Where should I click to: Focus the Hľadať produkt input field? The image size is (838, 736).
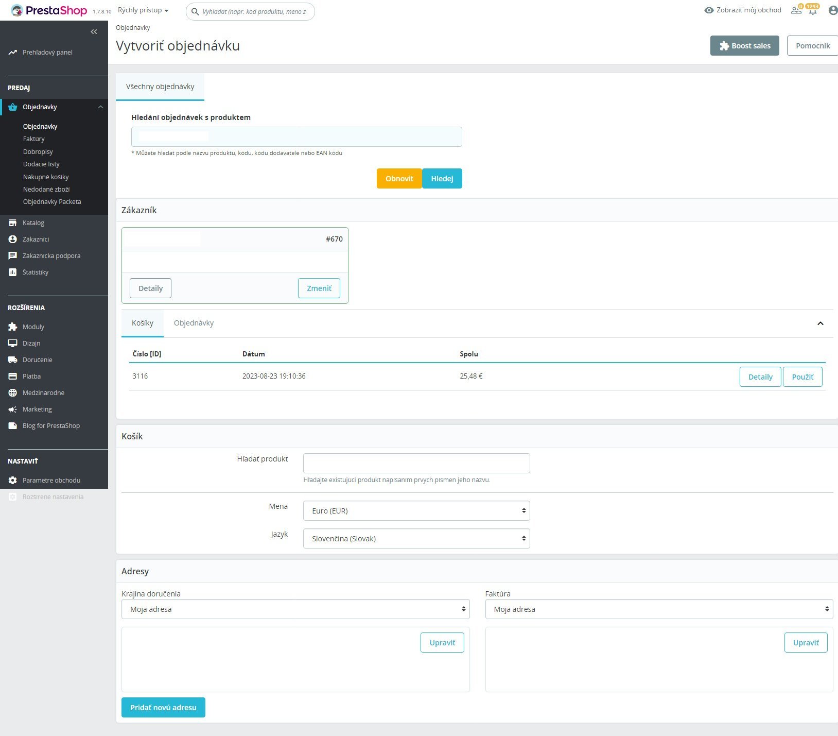pyautogui.click(x=416, y=464)
